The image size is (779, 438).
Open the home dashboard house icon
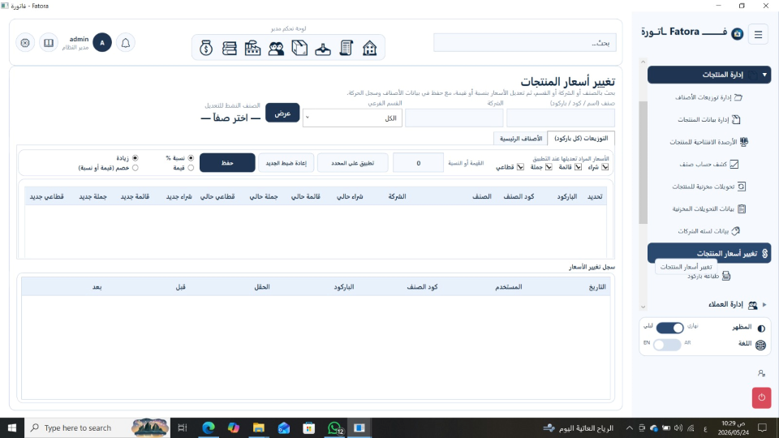click(369, 48)
